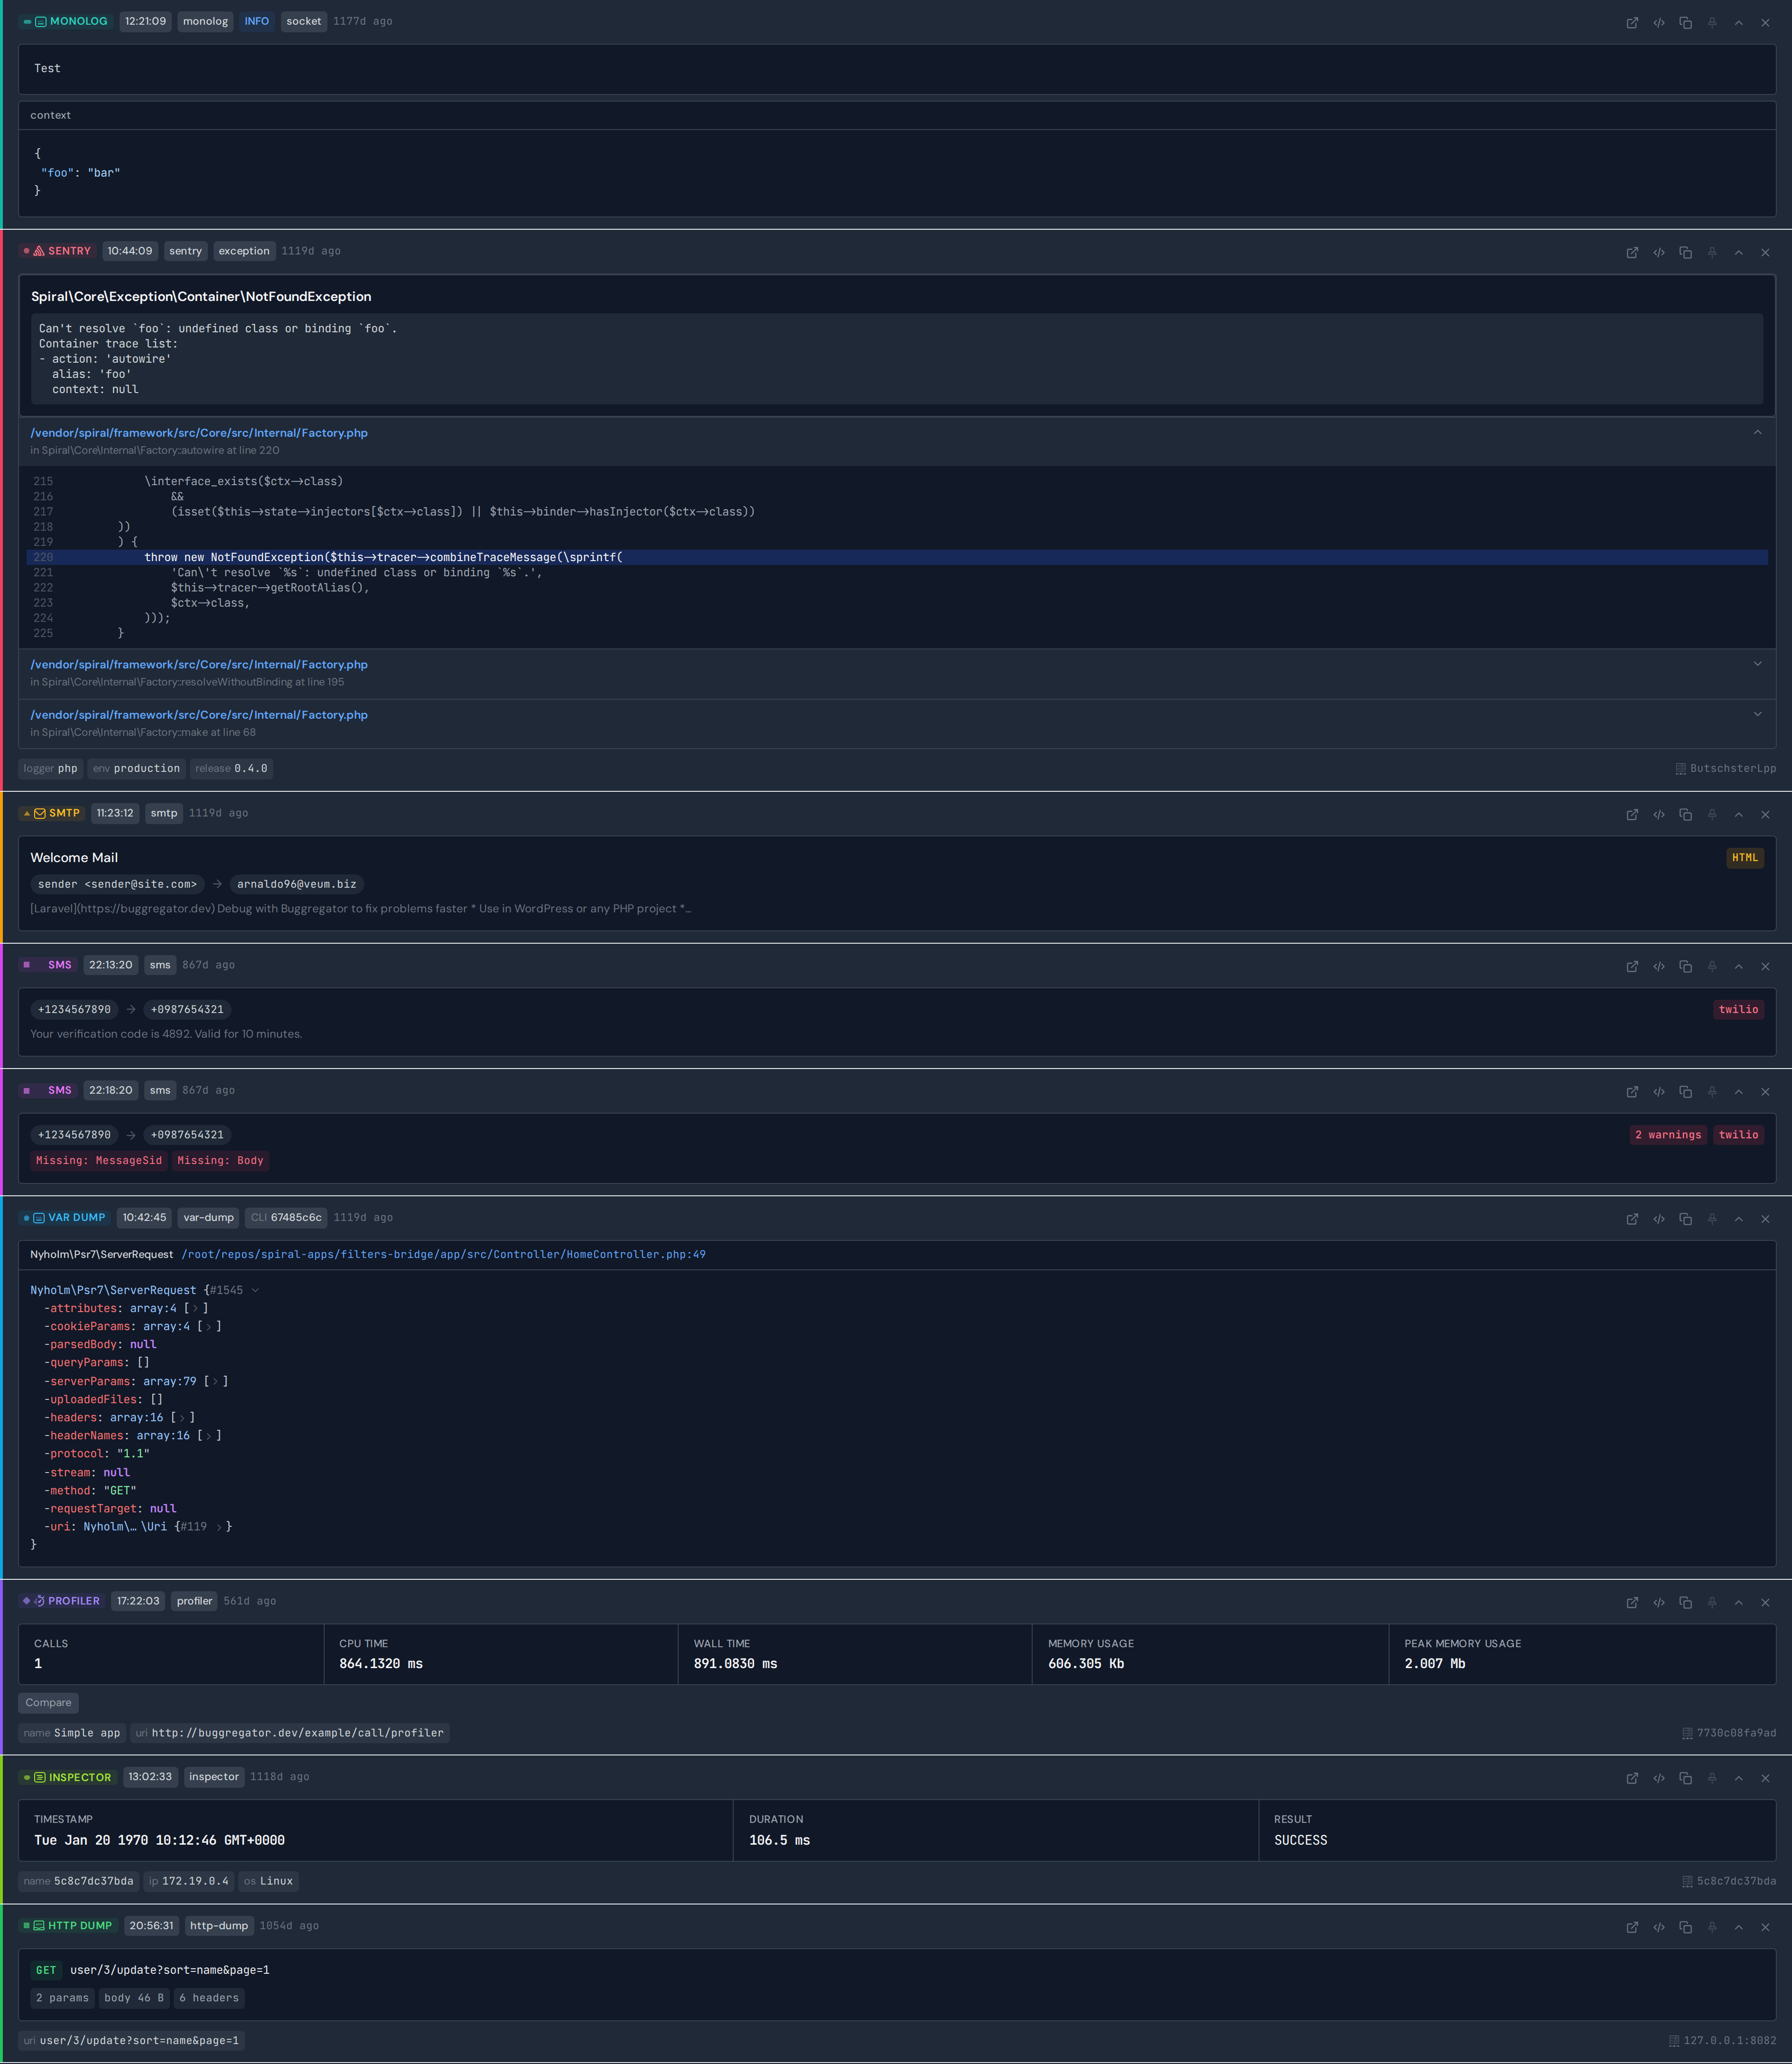Collapse the autowire stack frame at line 220
This screenshot has height=2064, width=1792.
tap(1757, 432)
